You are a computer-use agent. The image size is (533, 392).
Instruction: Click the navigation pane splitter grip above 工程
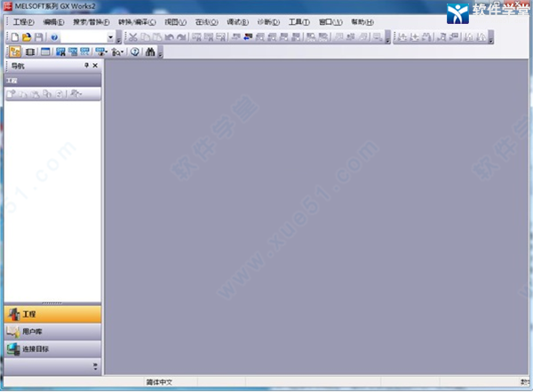click(52, 302)
